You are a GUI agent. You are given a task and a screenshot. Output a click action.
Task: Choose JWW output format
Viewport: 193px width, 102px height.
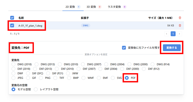pyautogui.click(x=68, y=73)
